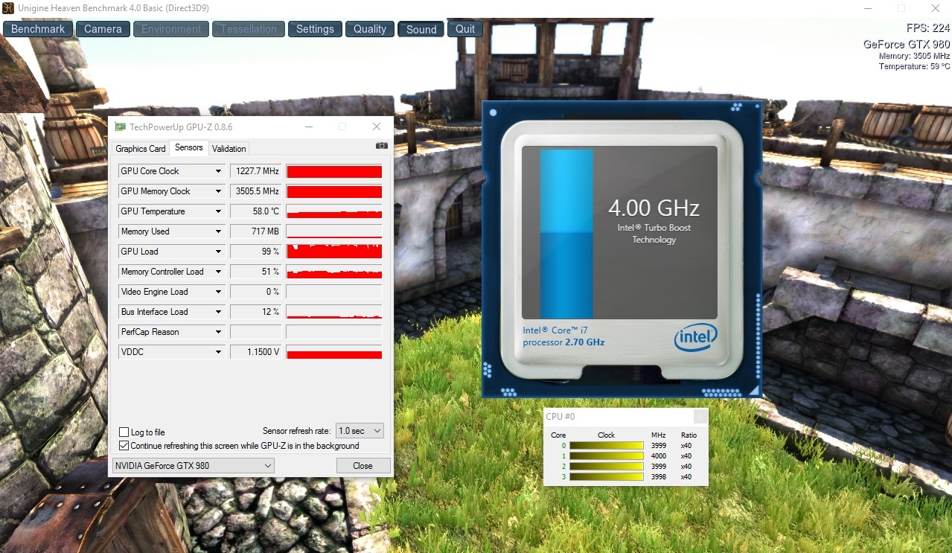952x553 pixels.
Task: Click the 717 MB memory used value
Action: pos(256,231)
